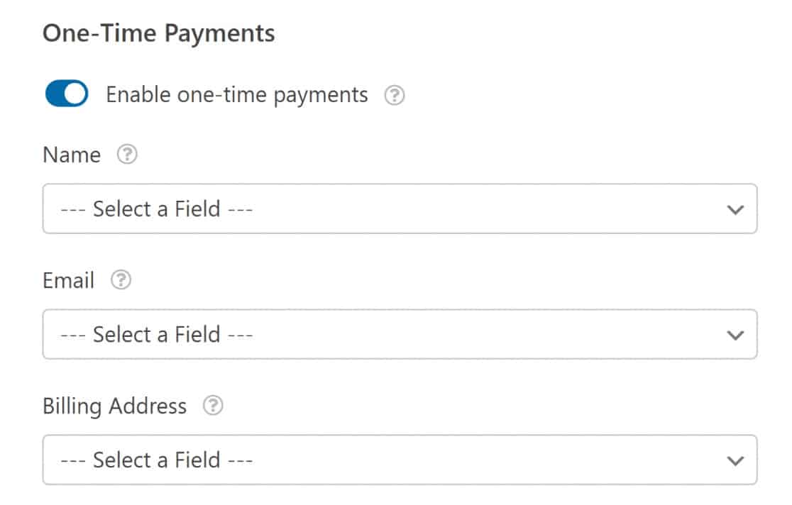792x505 pixels.
Task: Click 'Select a Field' placeholder under Name
Action: [157, 209]
